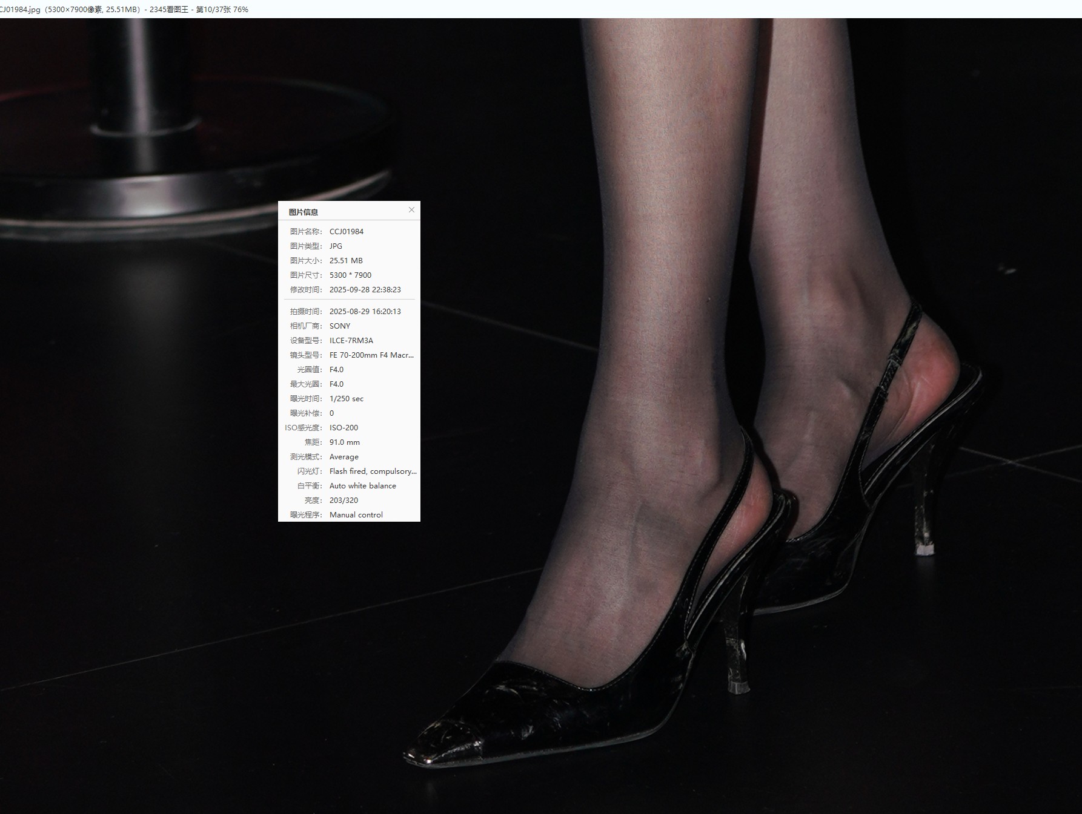Click the capture time 2025-08-29 16:20:13
Image resolution: width=1082 pixels, height=814 pixels.
point(365,312)
